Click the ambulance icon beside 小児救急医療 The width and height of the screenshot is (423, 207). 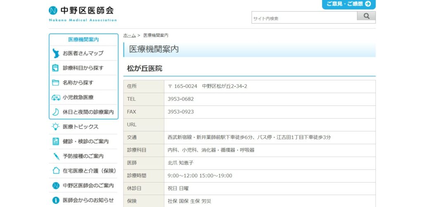[x=56, y=98]
